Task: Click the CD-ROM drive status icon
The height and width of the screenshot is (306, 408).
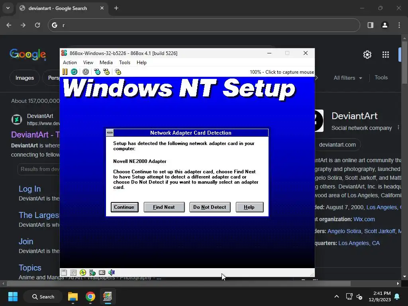Action: click(83, 273)
